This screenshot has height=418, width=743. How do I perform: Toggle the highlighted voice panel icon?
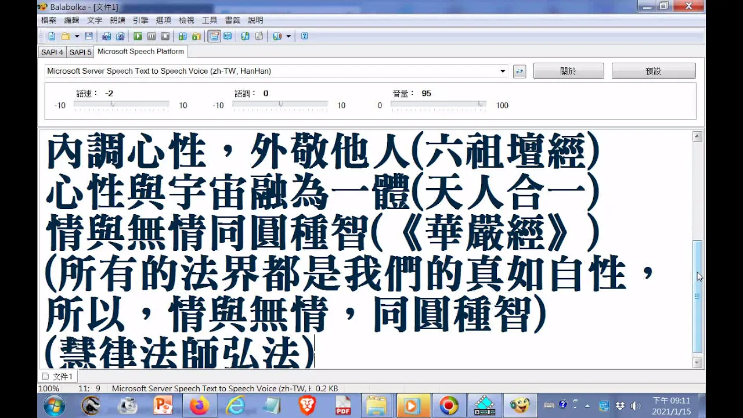214,36
